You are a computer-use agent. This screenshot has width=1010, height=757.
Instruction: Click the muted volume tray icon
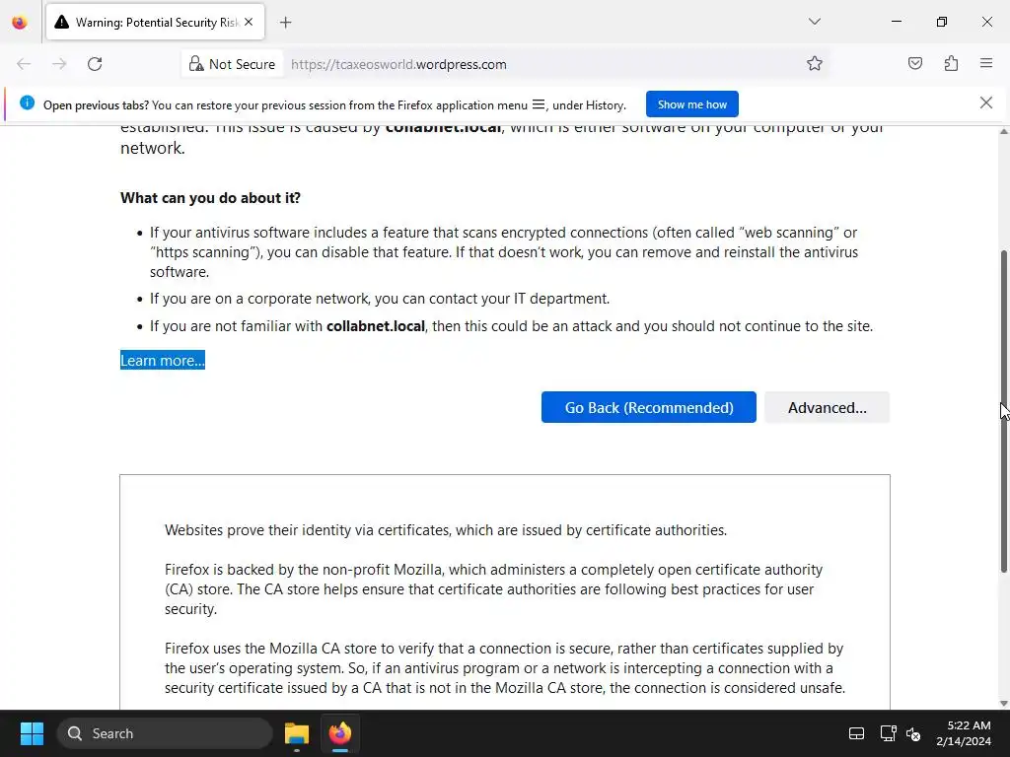pos(912,733)
